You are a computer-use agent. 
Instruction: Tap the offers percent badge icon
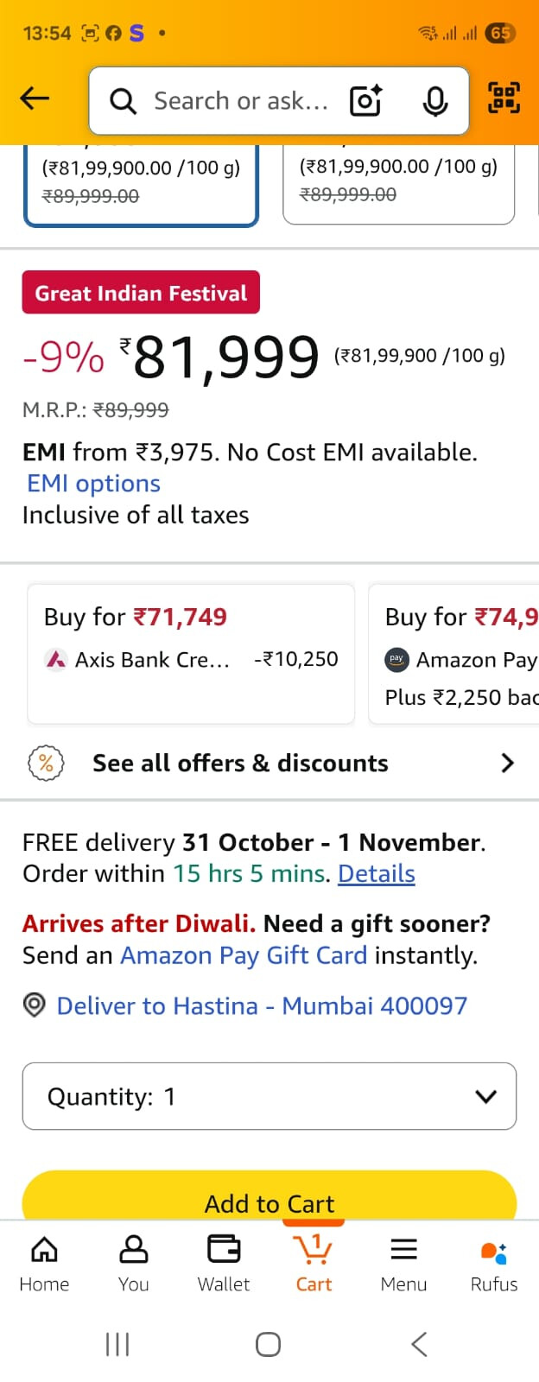point(46,764)
